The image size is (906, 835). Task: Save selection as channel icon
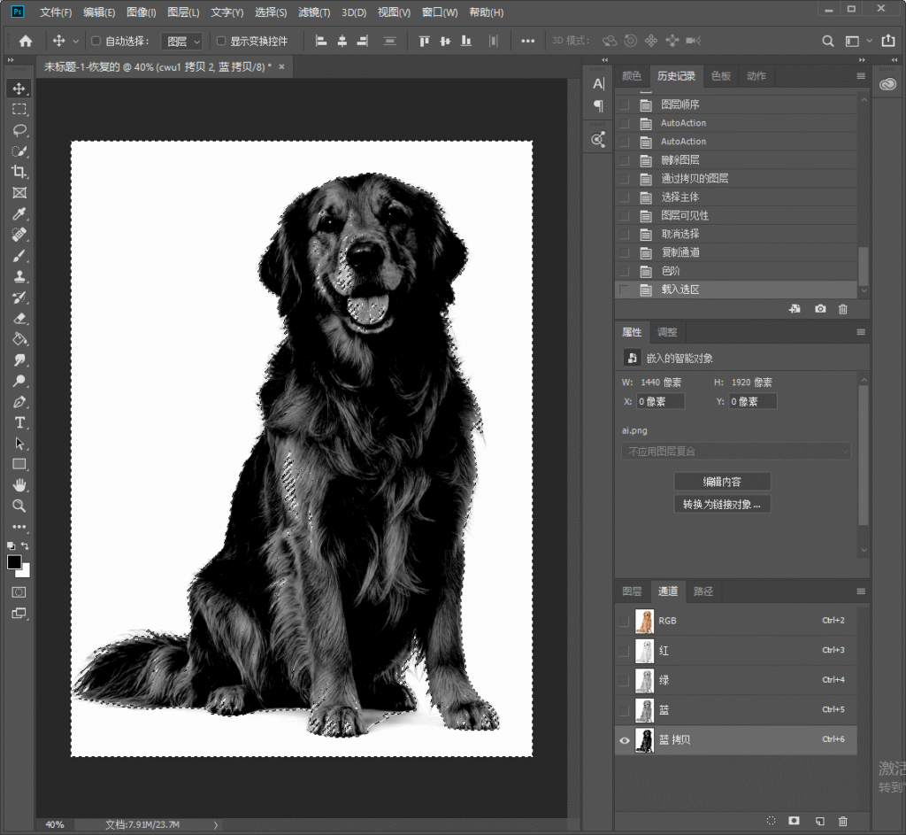point(794,821)
